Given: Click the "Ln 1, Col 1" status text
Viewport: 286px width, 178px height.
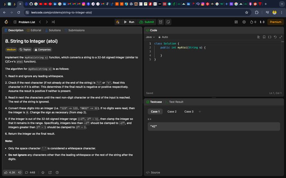Looking at the screenshot, I should (275, 93).
